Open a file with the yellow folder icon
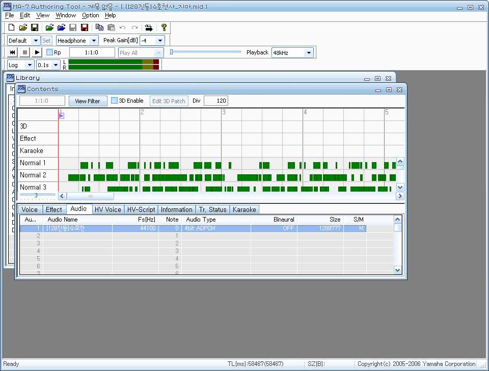The width and height of the screenshot is (489, 371). click(23, 27)
